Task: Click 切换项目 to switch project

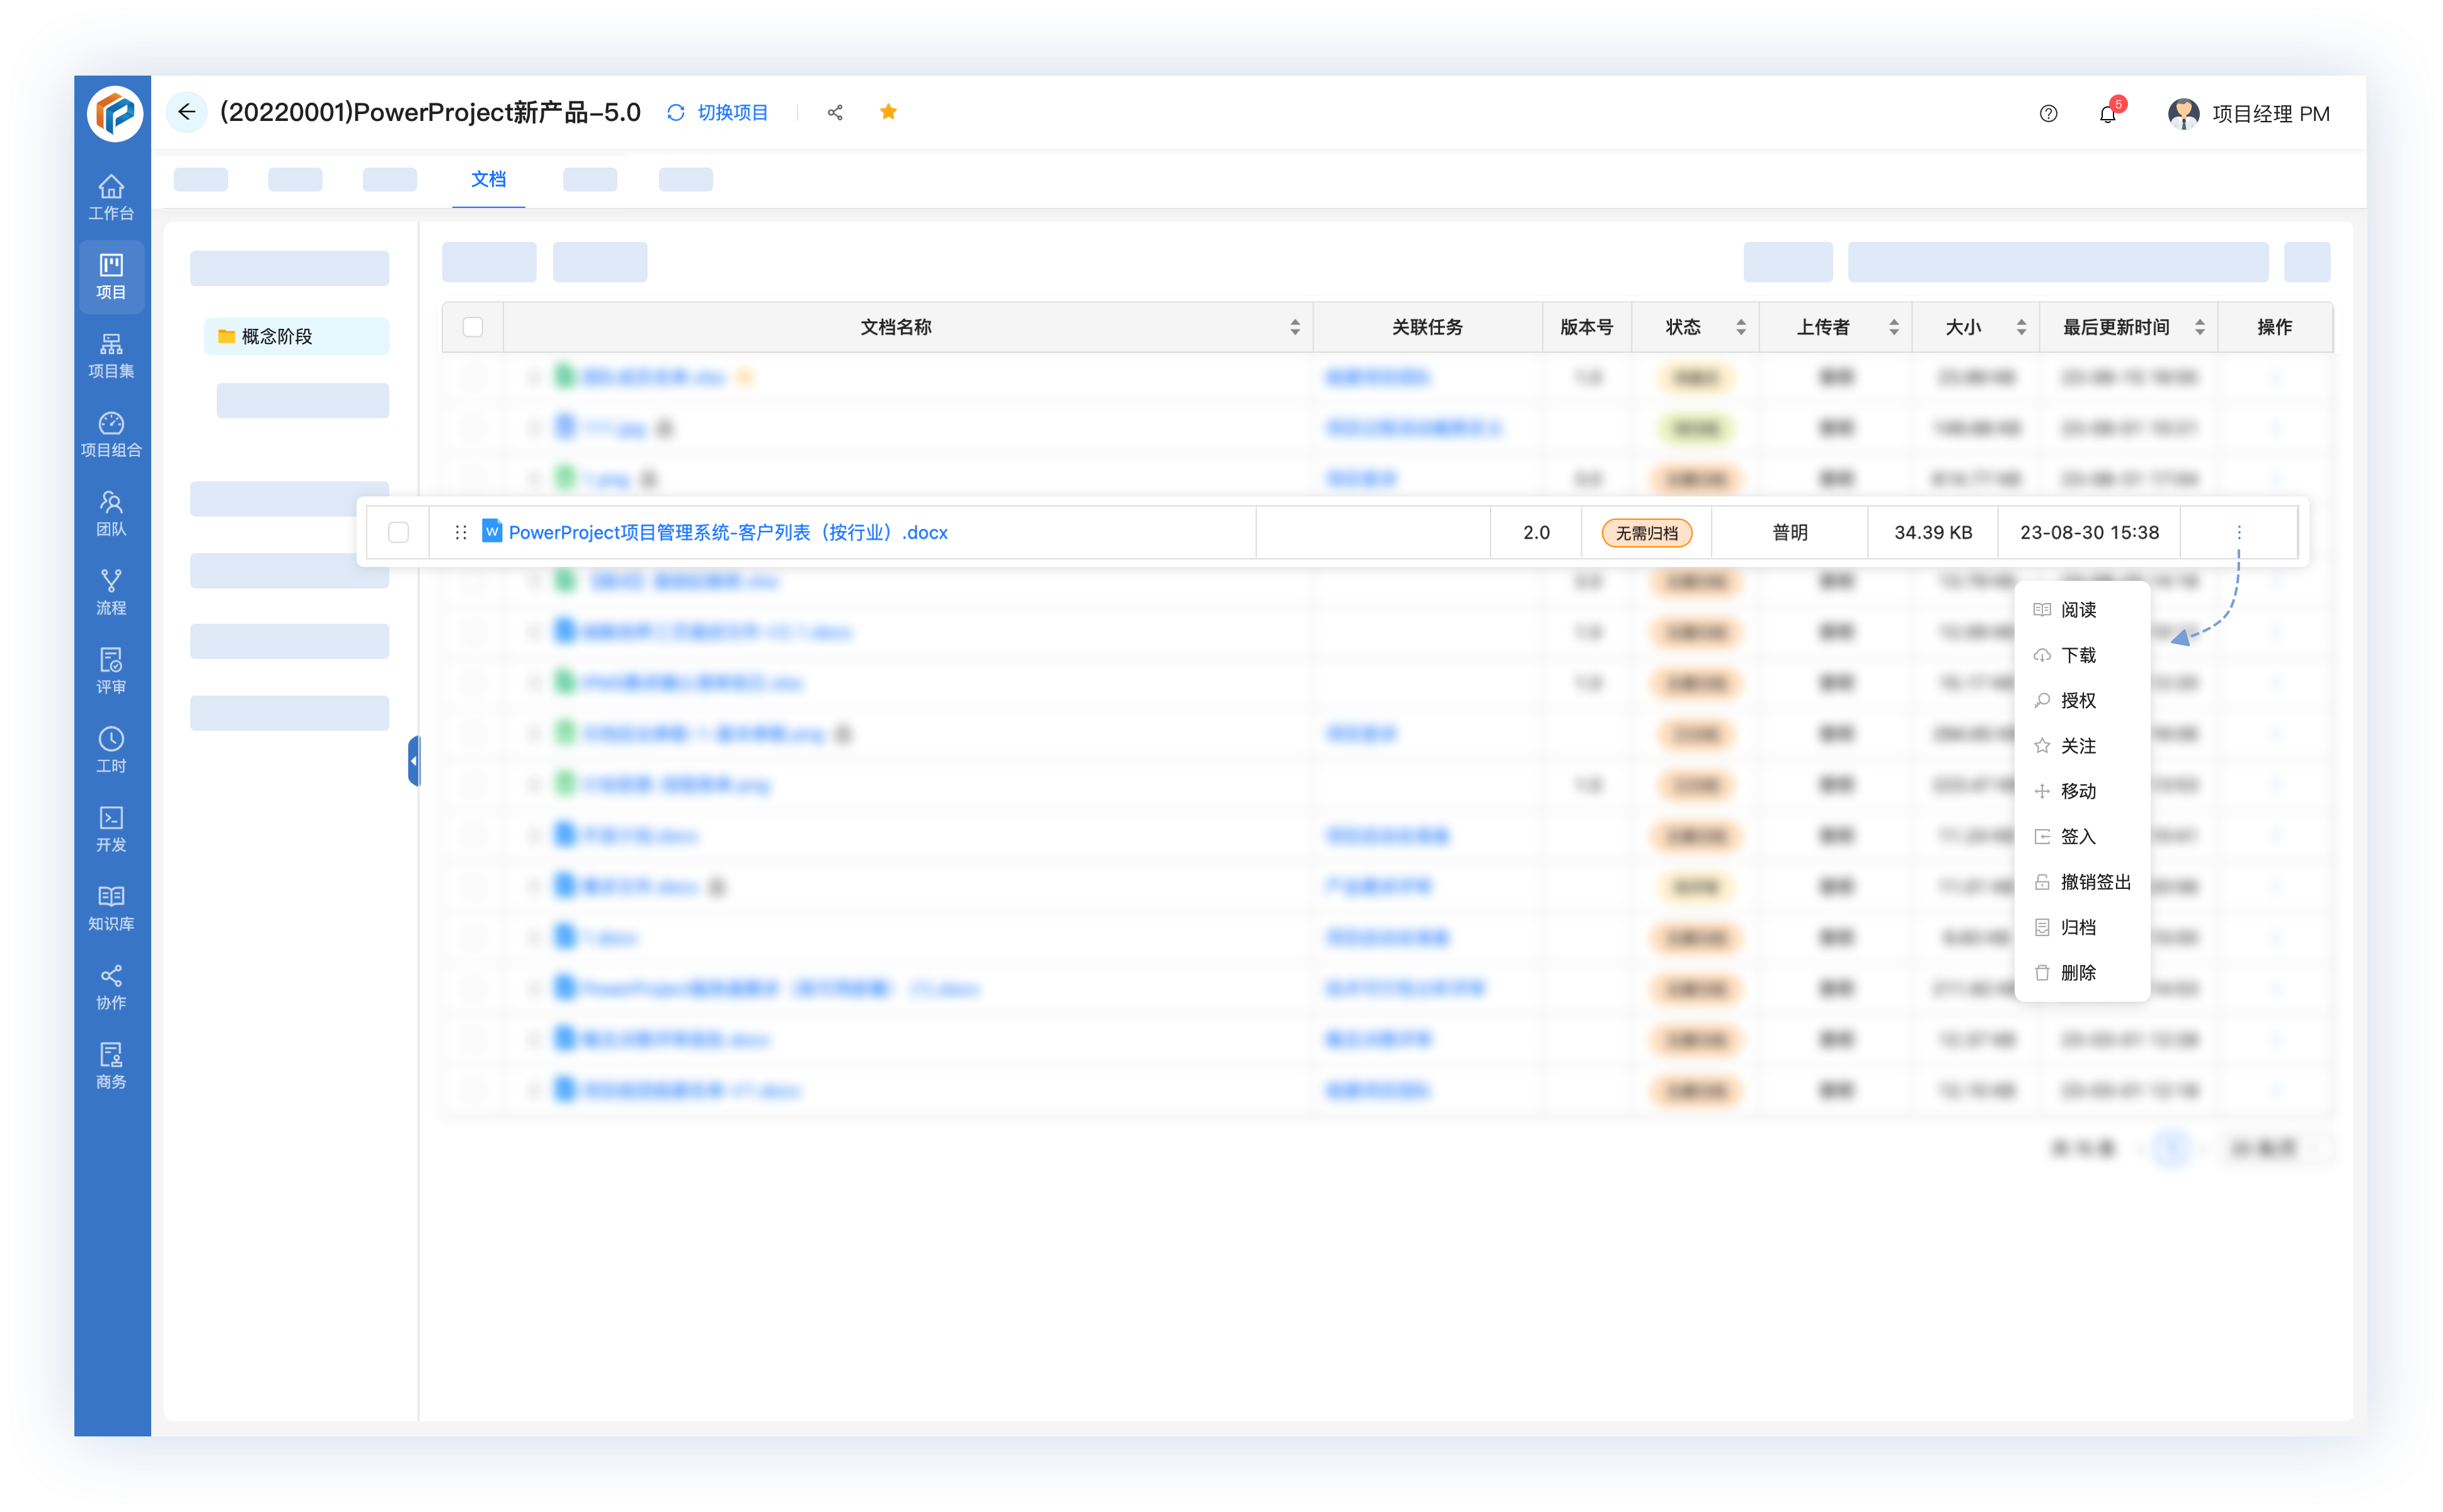Action: [x=718, y=113]
